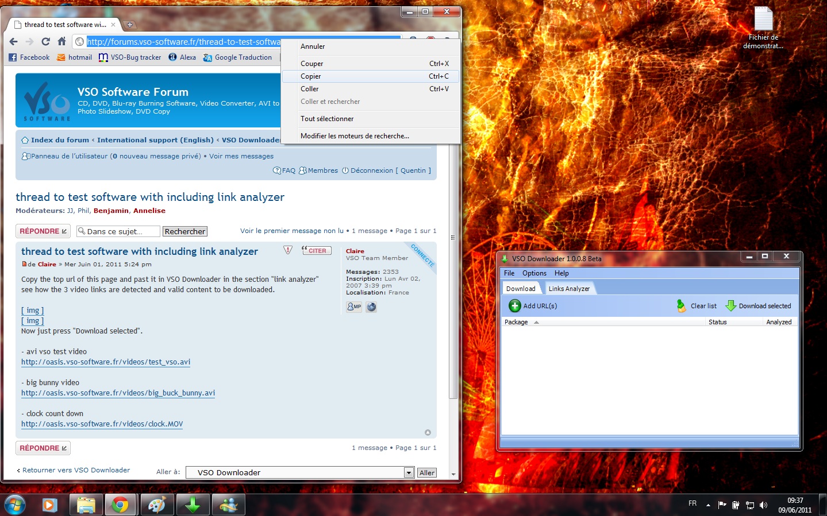The height and width of the screenshot is (516, 827).
Task: Open a new Chrome tab
Action: pyautogui.click(x=130, y=25)
